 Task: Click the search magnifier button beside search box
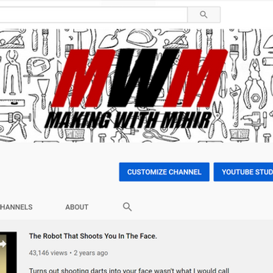point(204,15)
